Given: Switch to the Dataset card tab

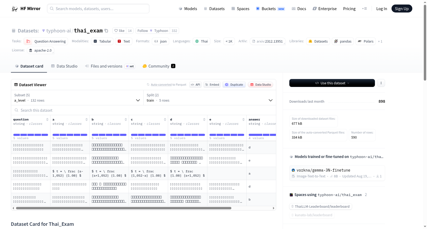Looking at the screenshot, I should click(x=29, y=66).
